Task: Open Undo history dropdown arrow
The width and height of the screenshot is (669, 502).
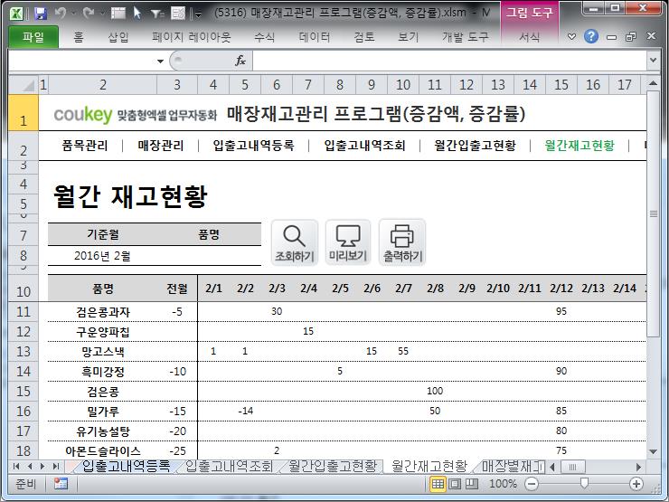Action: pos(73,14)
